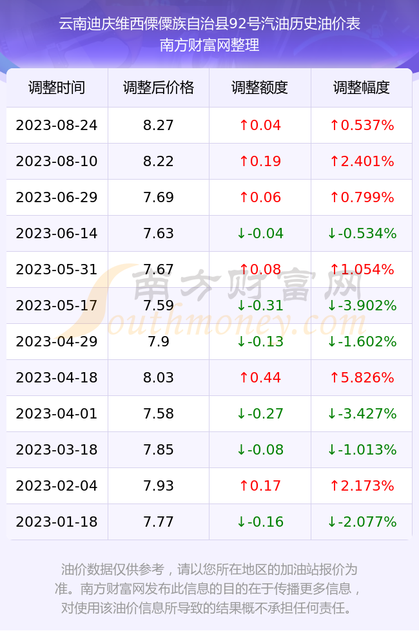Click the ↓-0.13 adjustment amount

coord(260,342)
